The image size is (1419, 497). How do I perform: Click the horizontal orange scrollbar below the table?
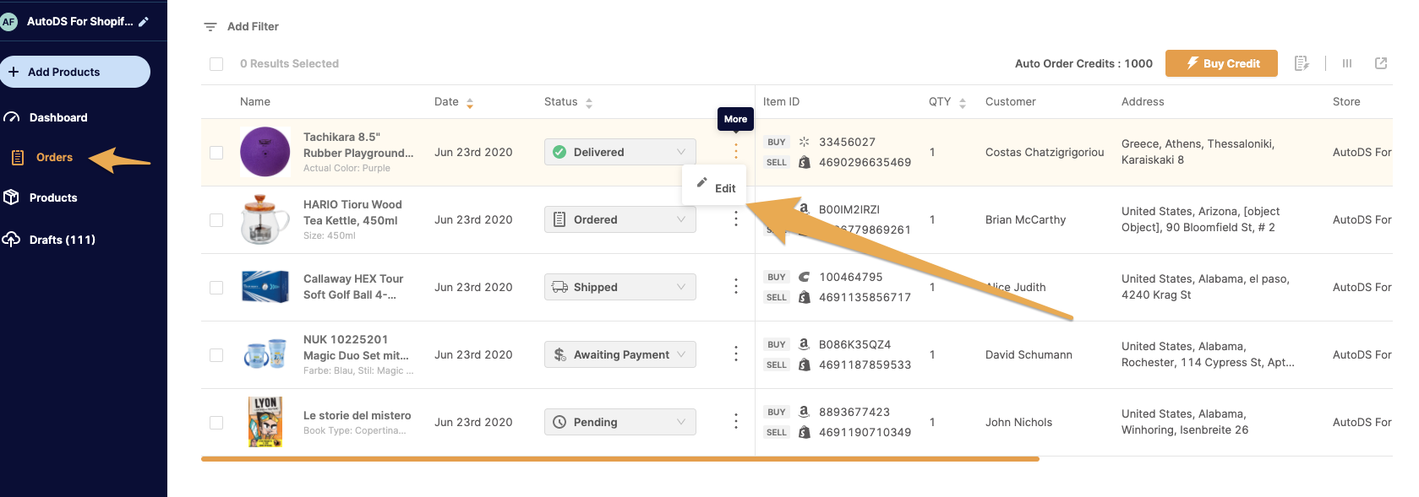[620, 459]
